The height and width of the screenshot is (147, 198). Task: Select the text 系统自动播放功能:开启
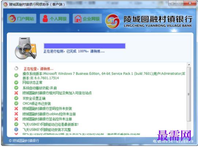[x=39, y=88]
